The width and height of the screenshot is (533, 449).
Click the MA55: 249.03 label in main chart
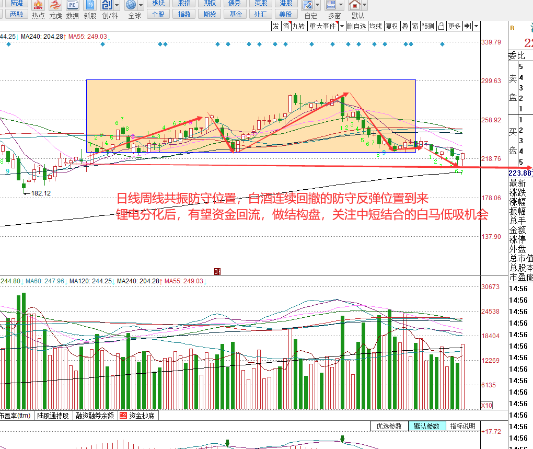[88, 37]
